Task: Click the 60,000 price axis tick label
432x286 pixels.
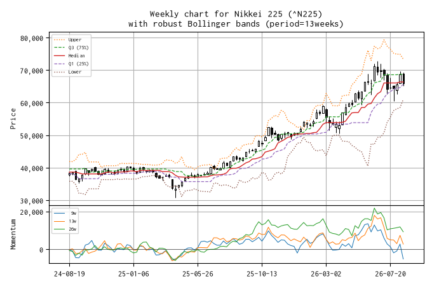Action: pyautogui.click(x=32, y=104)
